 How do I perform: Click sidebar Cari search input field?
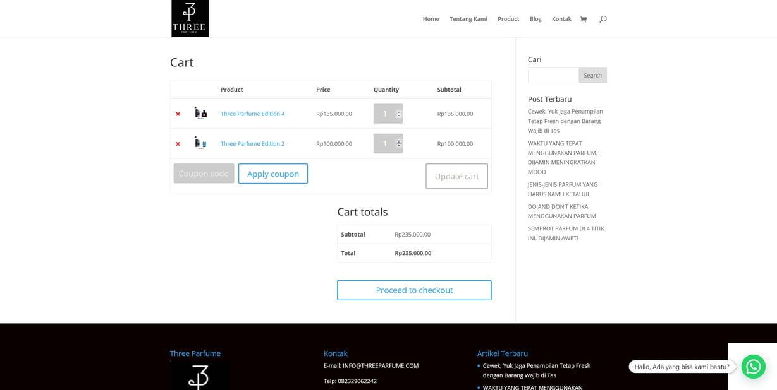pyautogui.click(x=553, y=75)
